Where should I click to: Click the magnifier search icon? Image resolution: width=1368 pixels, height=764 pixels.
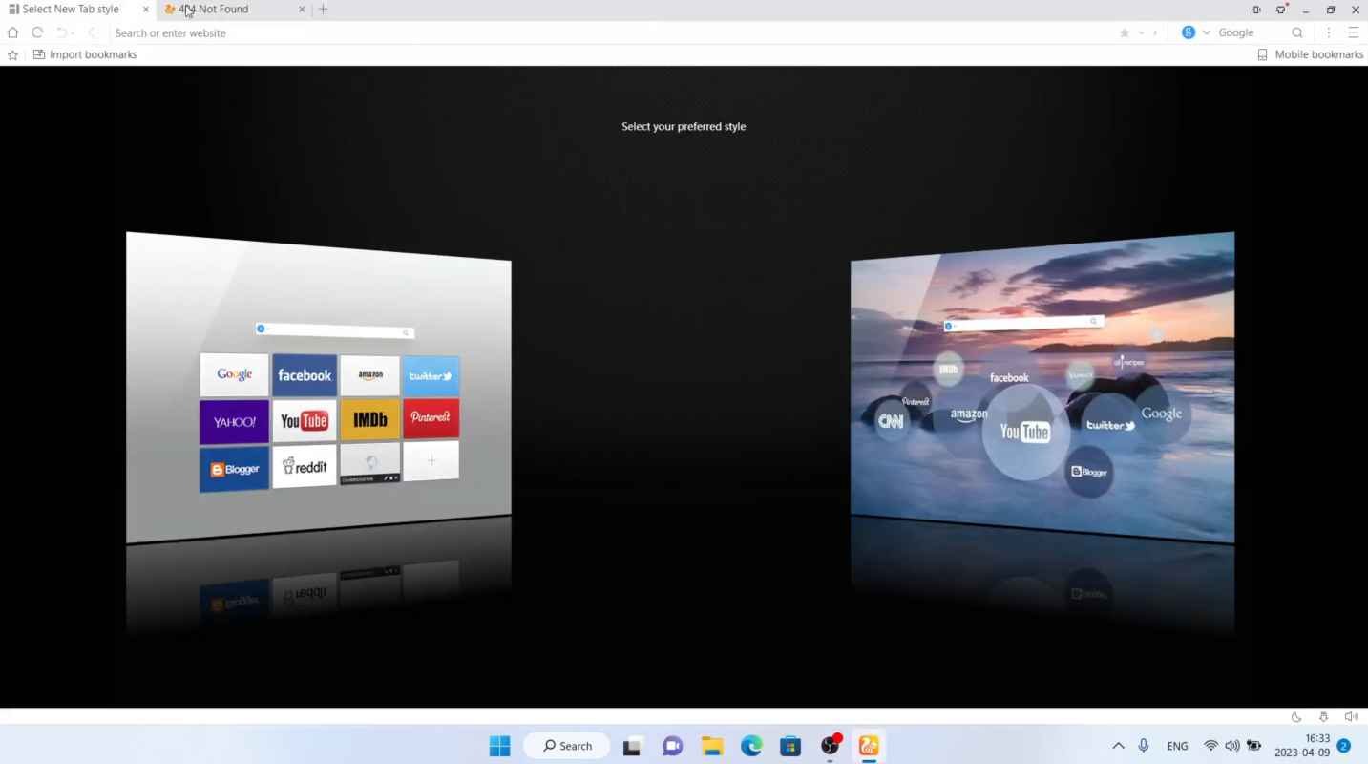click(x=1297, y=32)
